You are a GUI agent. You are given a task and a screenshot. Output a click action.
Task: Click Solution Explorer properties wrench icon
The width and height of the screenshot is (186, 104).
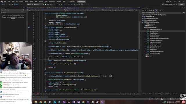160,10
